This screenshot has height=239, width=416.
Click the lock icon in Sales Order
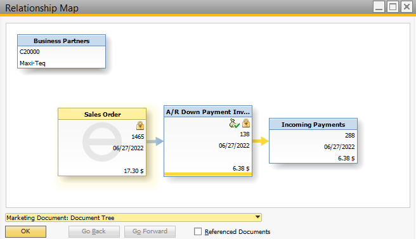pos(140,125)
